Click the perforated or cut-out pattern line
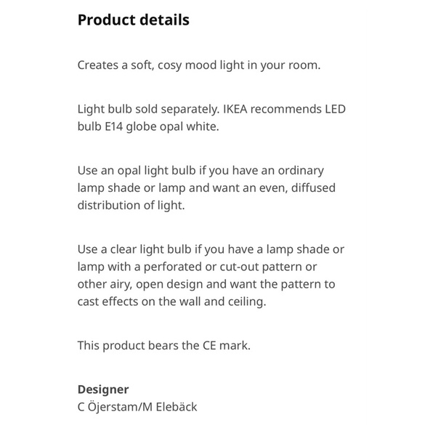 pyautogui.click(x=197, y=267)
